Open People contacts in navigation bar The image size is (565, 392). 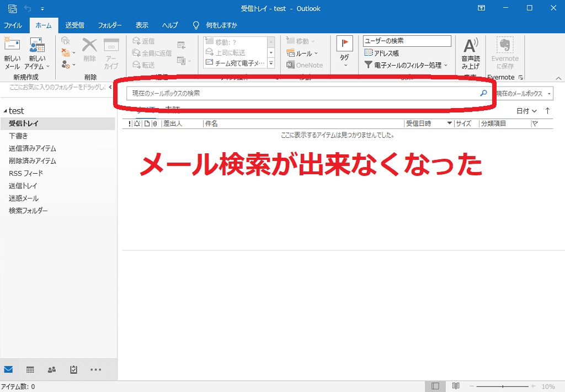[52, 369]
